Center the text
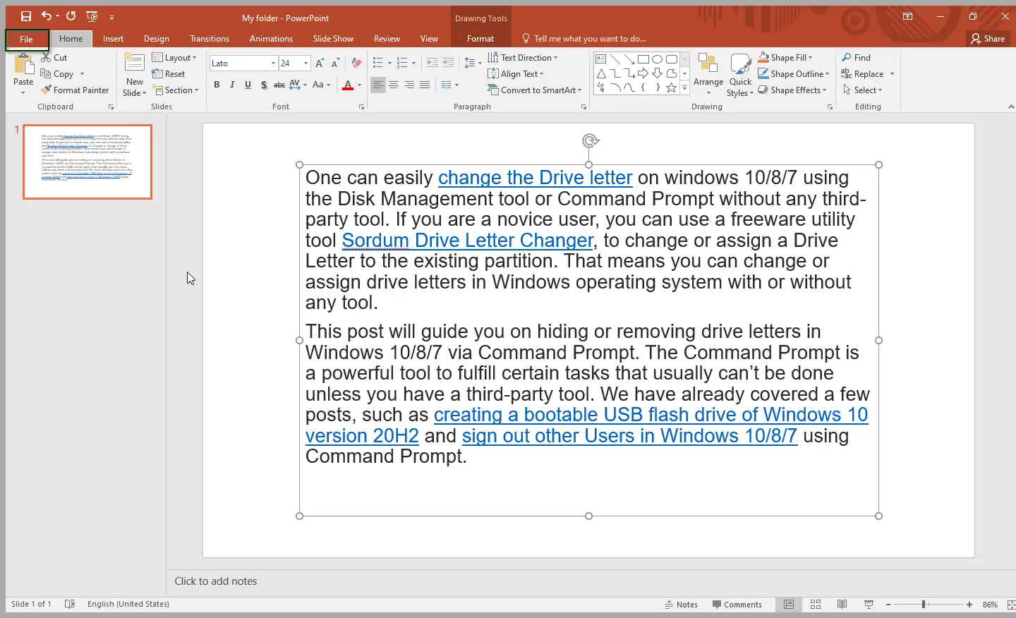The height and width of the screenshot is (618, 1016). coord(394,85)
